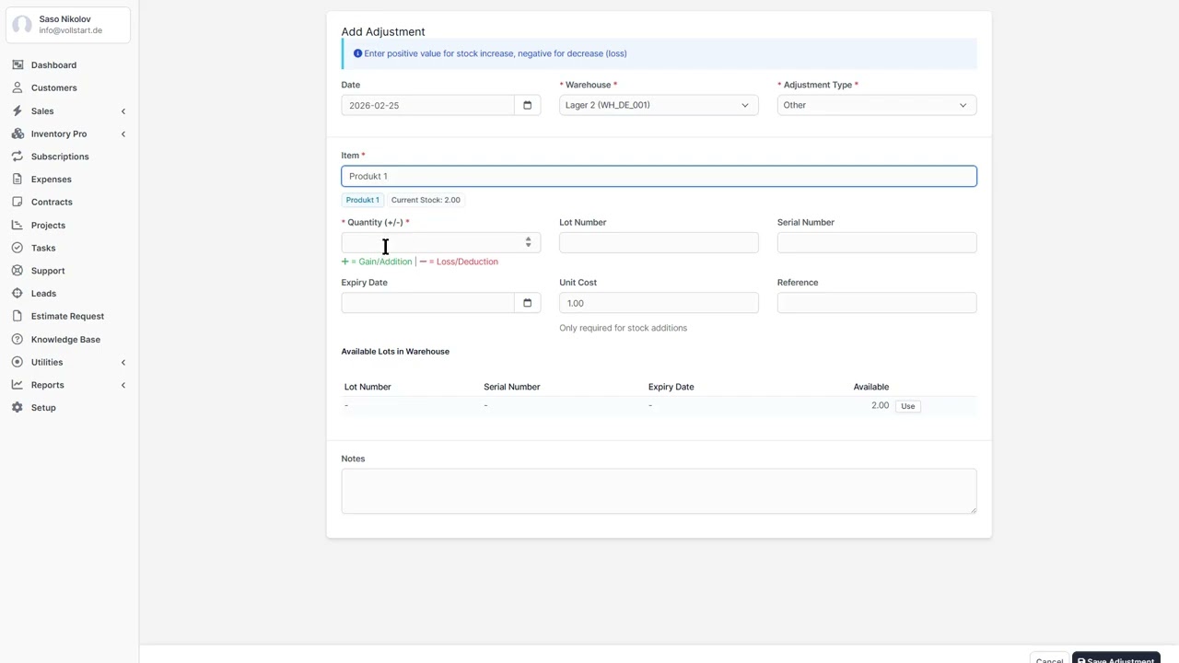
Task: Click the Cancel button
Action: click(x=1049, y=659)
